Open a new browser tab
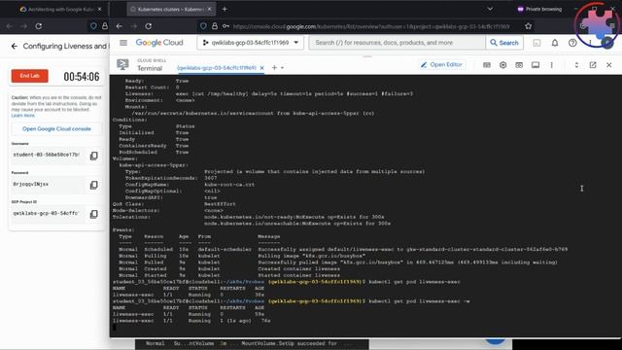This screenshot has height=350, width=622. (x=225, y=9)
